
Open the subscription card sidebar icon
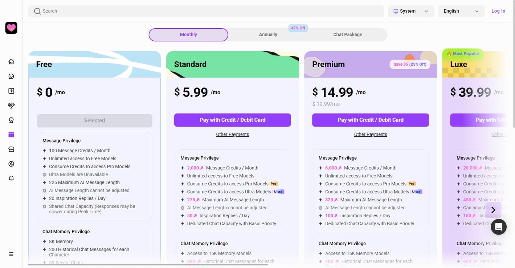click(11, 135)
